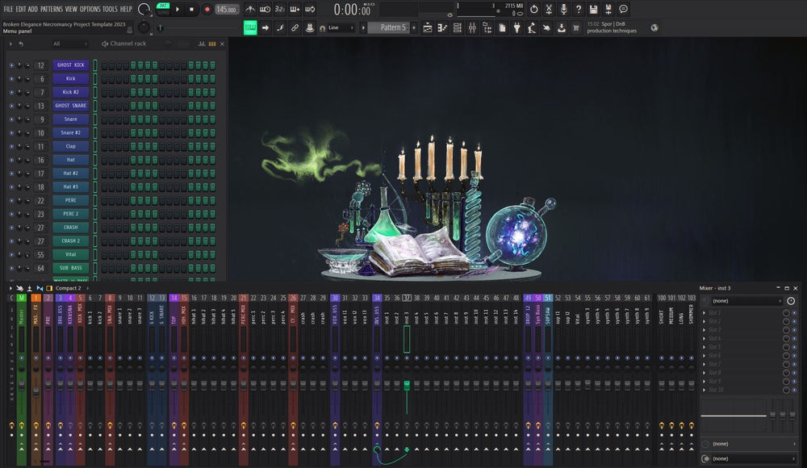Open the Pattern 5 selector dropdown

click(x=393, y=27)
